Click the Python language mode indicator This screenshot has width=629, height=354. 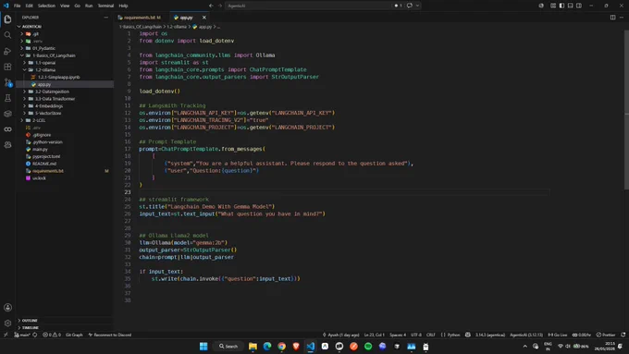coord(450,335)
